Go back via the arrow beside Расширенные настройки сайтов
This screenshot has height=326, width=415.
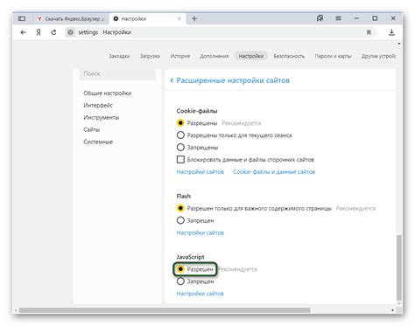pos(172,80)
